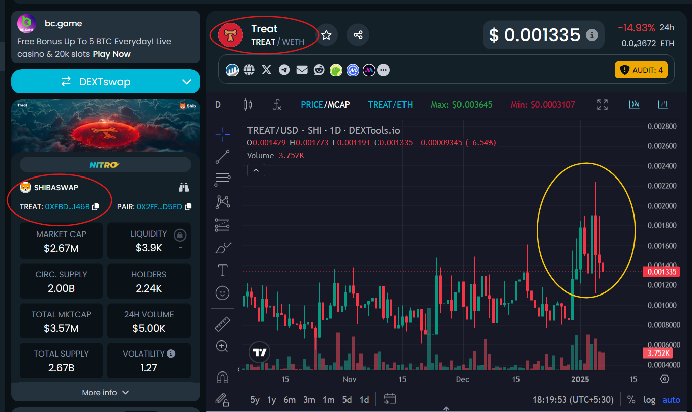This screenshot has width=692, height=412.
Task: Click the email envelope icon
Action: click(302, 70)
